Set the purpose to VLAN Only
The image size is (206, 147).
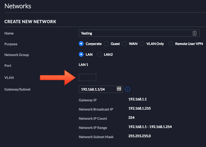click(142, 44)
